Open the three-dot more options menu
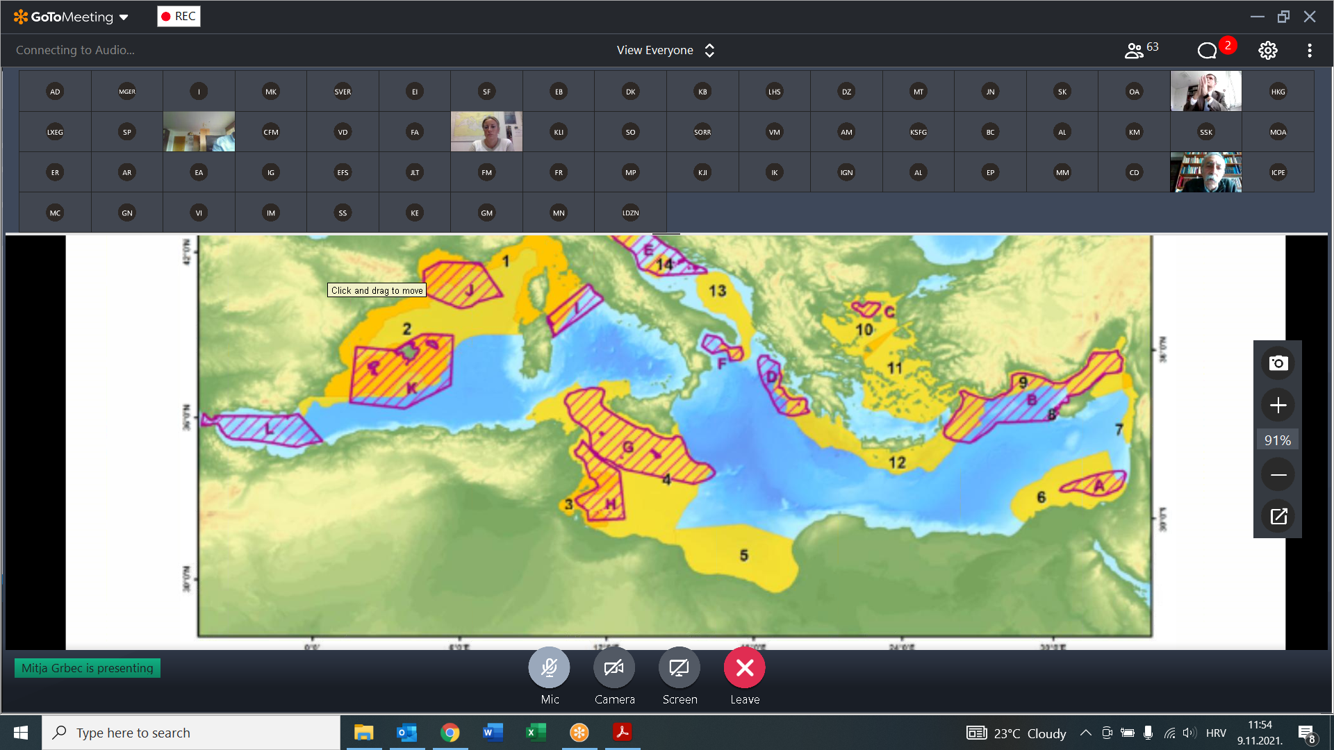 (1310, 50)
